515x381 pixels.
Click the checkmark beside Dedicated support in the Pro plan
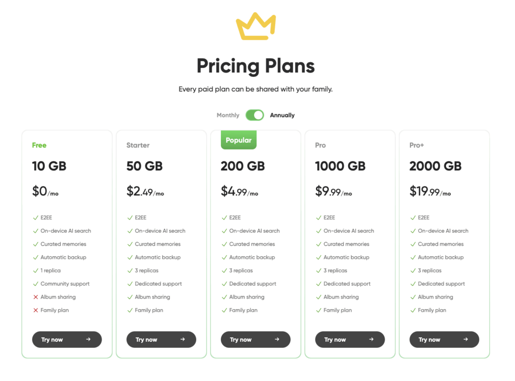click(318, 284)
